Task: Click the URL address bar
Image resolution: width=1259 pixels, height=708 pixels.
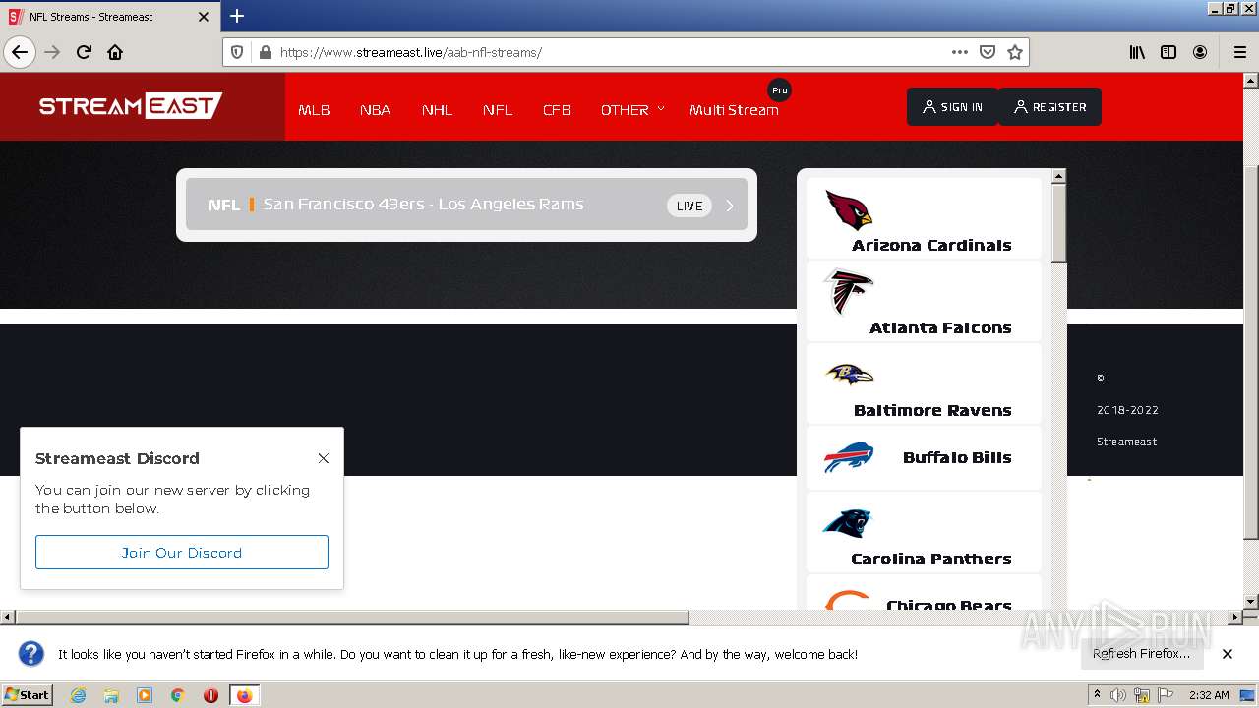Action: 610,52
